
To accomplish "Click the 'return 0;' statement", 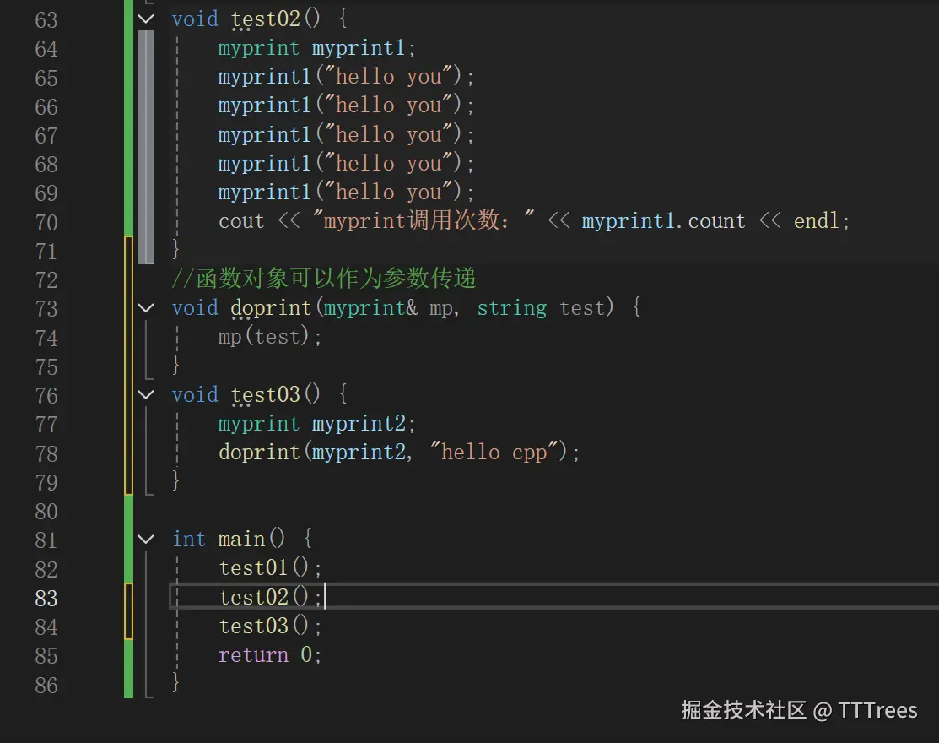I will 269,655.
